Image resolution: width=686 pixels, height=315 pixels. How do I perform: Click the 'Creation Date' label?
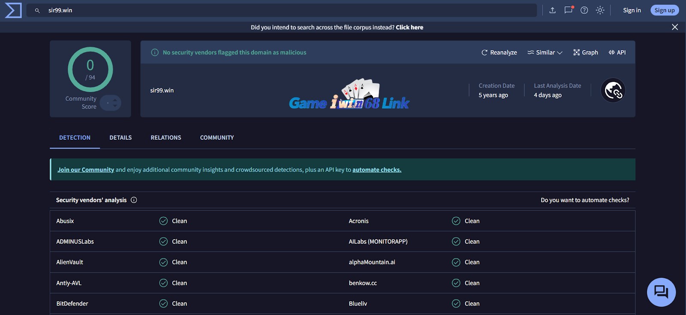pos(496,86)
